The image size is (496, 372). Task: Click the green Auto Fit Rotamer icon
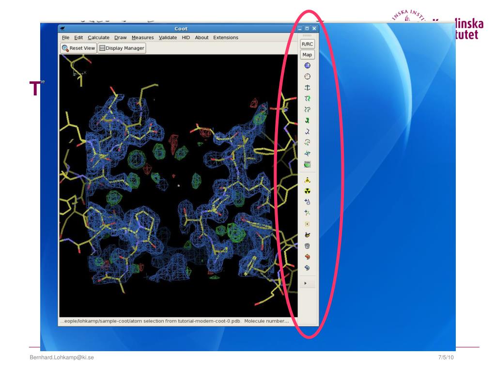coord(307,121)
